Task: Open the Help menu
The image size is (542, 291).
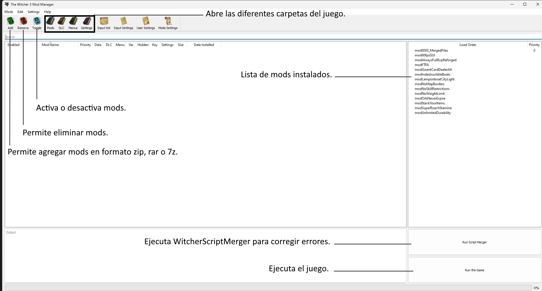Action: [x=47, y=12]
